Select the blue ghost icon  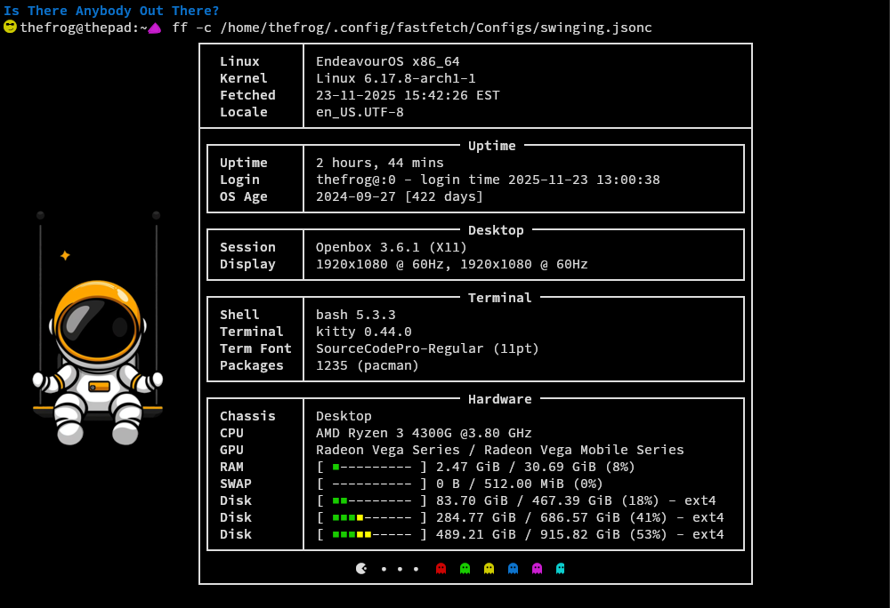click(513, 568)
